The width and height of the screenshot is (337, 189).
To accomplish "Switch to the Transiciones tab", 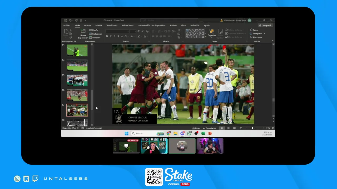I will pos(112,25).
